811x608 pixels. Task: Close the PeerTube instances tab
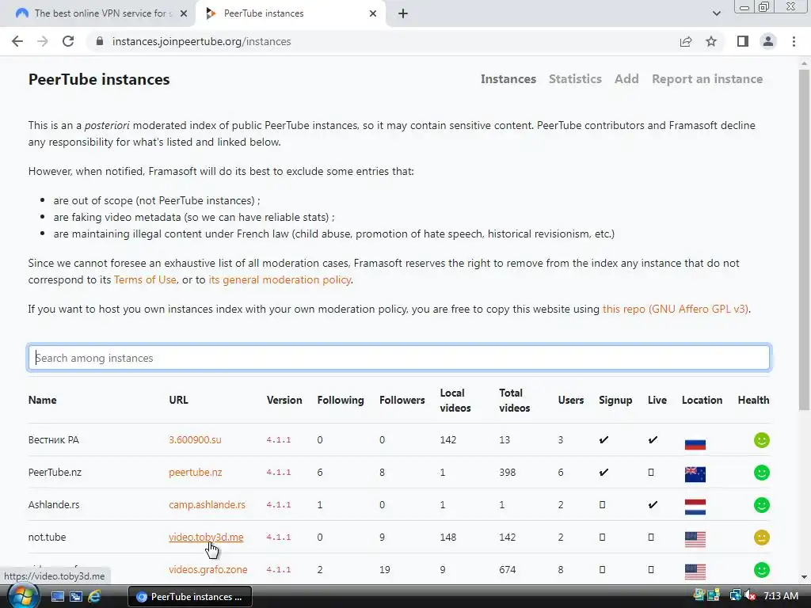click(x=373, y=13)
